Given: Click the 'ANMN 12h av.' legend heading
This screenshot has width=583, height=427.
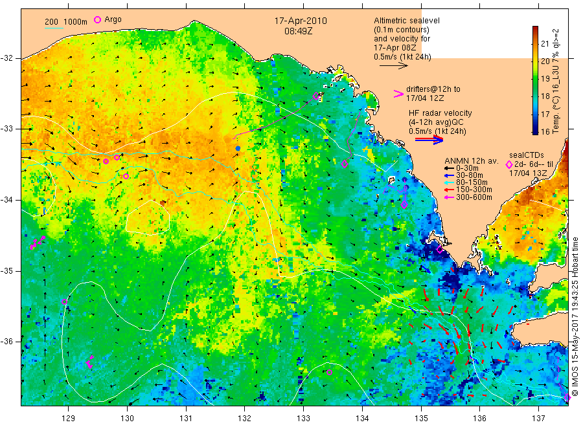Looking at the screenshot, I should pyautogui.click(x=472, y=161).
